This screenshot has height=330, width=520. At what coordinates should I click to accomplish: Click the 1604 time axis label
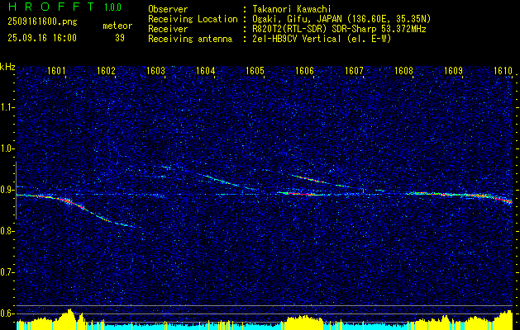click(x=205, y=70)
